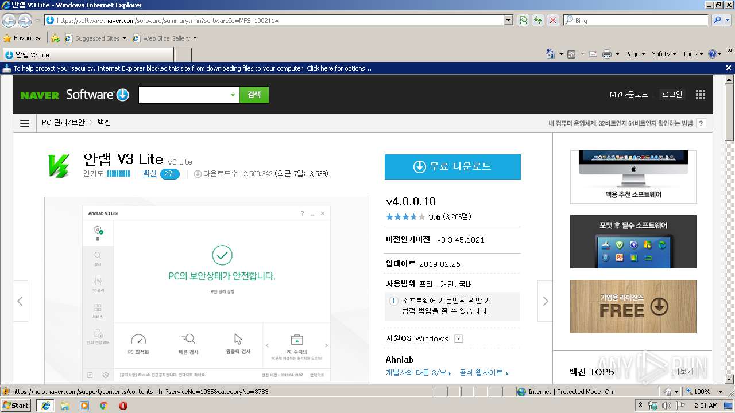Click the Start button
The width and height of the screenshot is (735, 413).
(x=16, y=406)
